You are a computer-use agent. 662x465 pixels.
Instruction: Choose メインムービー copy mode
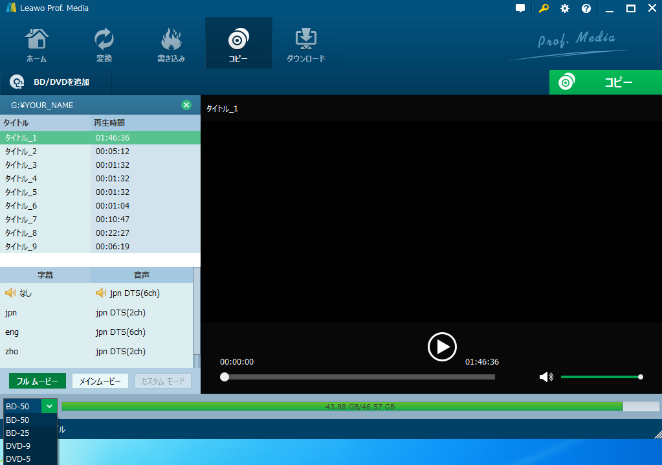(100, 381)
